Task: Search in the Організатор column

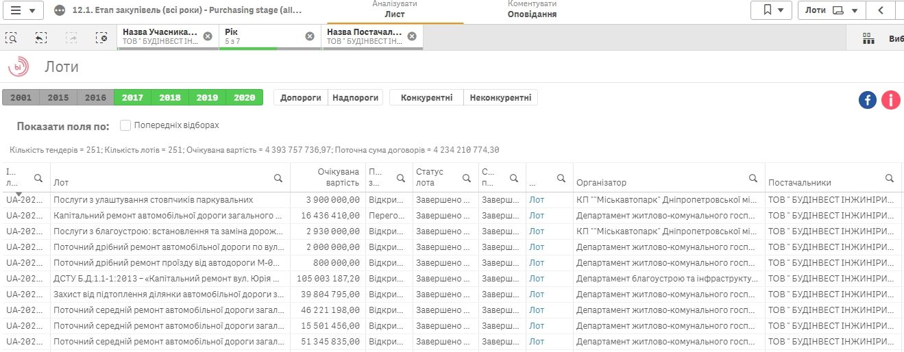Action: coord(753,178)
